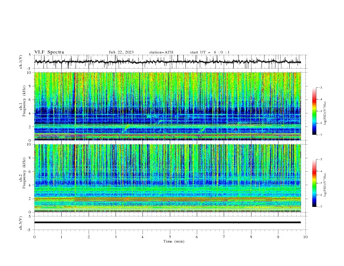Click the ch.1 'Frequency (kHz)' axis label
344x266 pixels.
tap(24, 101)
